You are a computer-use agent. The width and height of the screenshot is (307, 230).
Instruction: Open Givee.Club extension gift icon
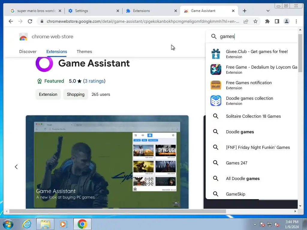[216, 54]
